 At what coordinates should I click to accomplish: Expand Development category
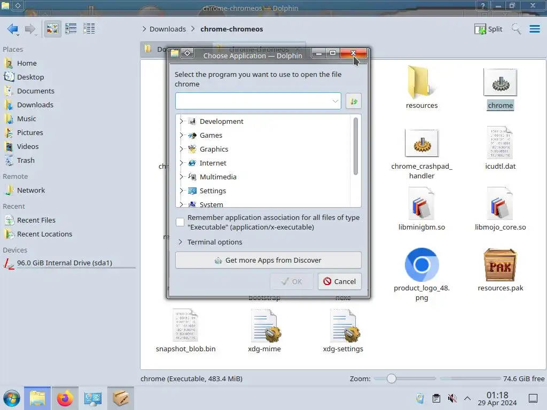coord(181,121)
